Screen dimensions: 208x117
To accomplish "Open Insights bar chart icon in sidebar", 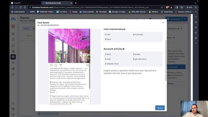I will (x=13, y=69).
